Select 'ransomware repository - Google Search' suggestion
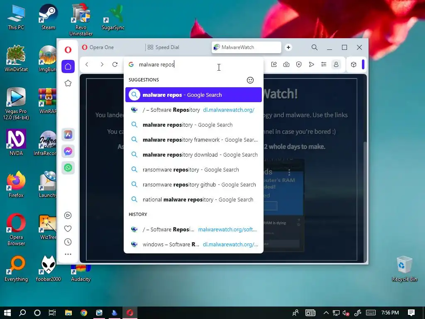Screen dimensions: 425x319 pos(193,169)
